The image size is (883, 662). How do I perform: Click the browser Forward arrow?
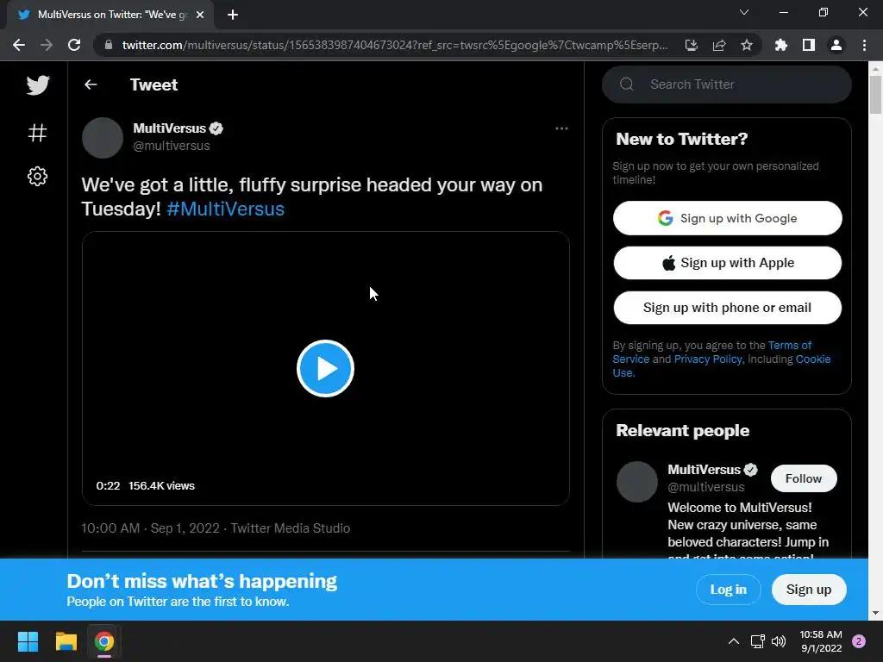point(47,45)
